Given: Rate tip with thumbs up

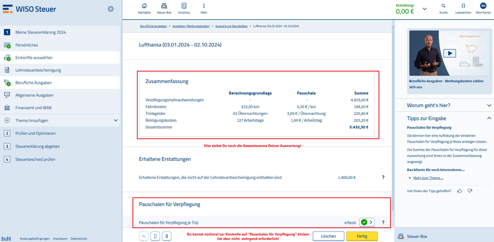Looking at the screenshot, I should pos(459,191).
